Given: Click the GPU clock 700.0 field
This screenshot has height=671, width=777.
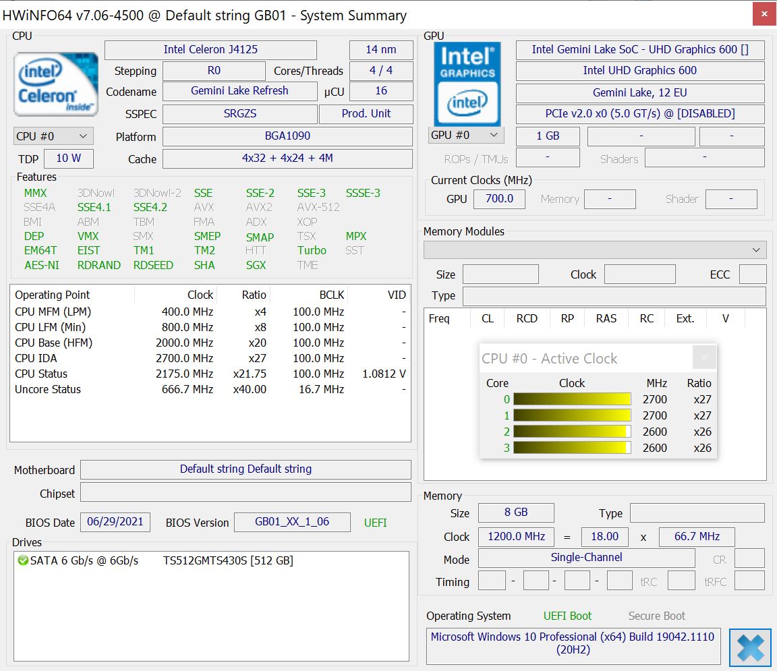Looking at the screenshot, I should point(499,199).
